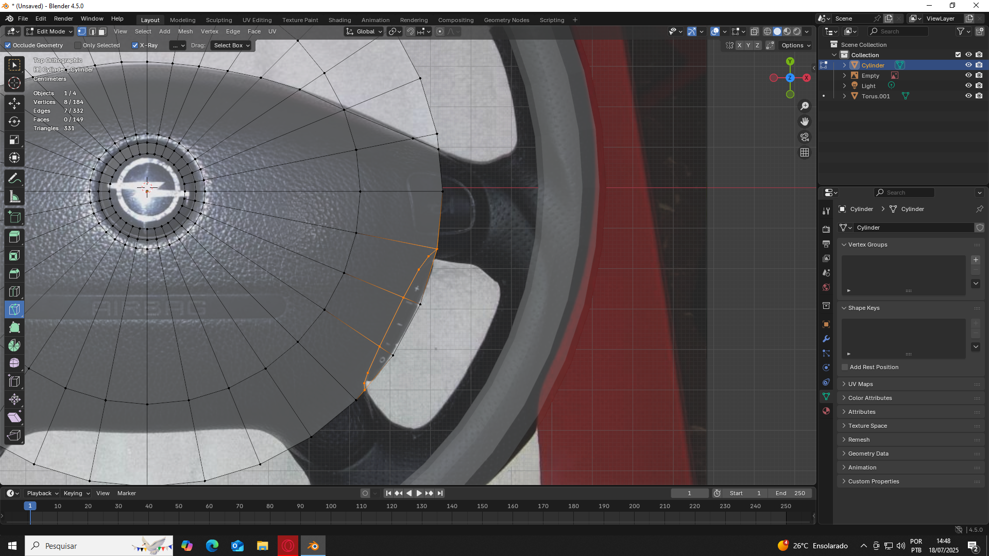Open the Modifiers properties tab
This screenshot has width=989, height=556.
(x=826, y=339)
